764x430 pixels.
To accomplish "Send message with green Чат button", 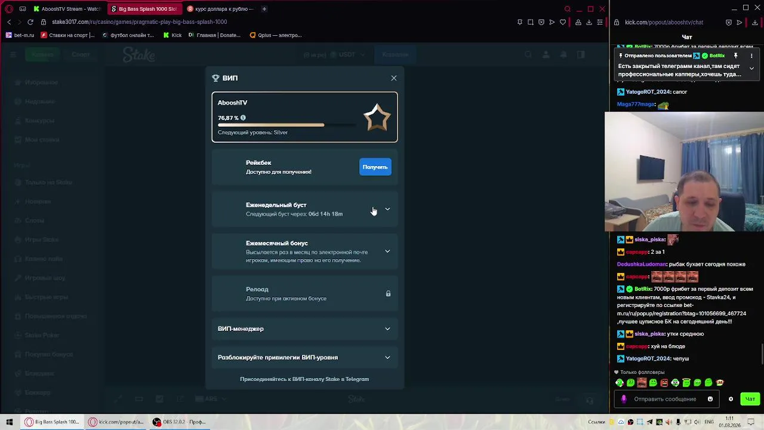I will (x=750, y=399).
